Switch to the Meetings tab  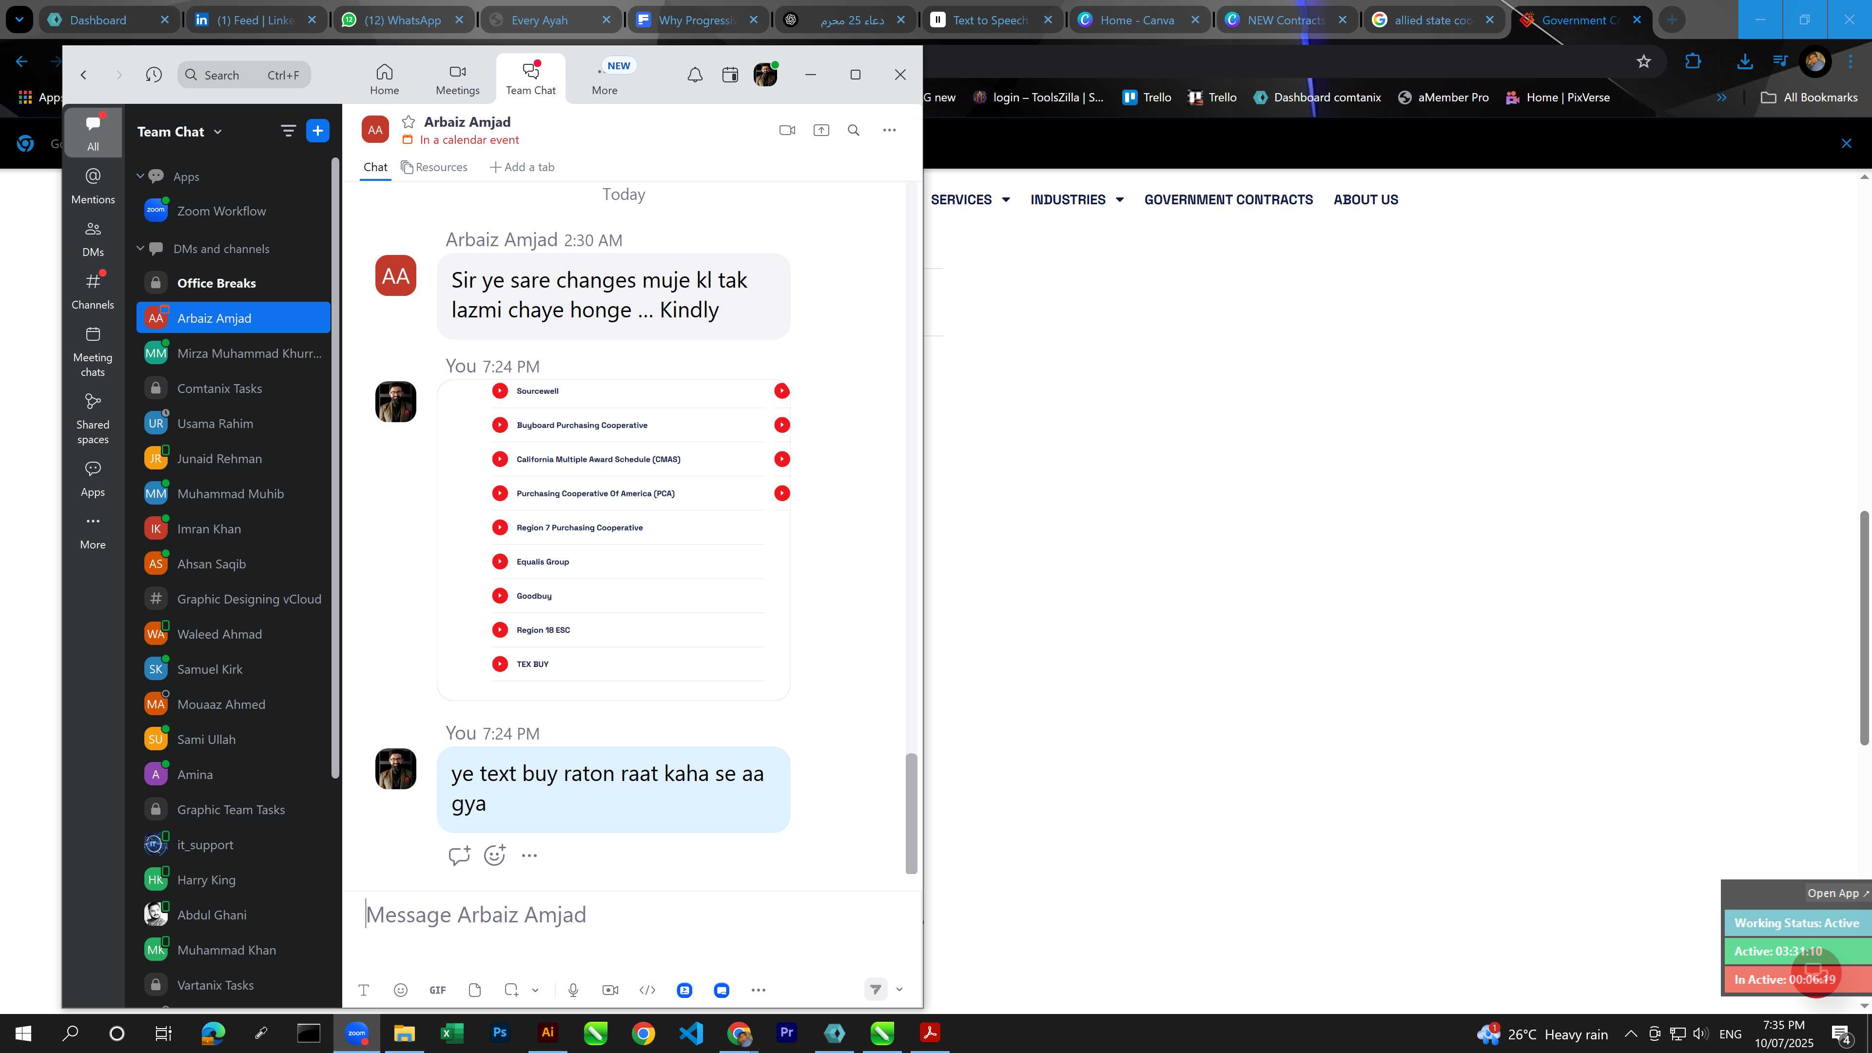pos(457,79)
